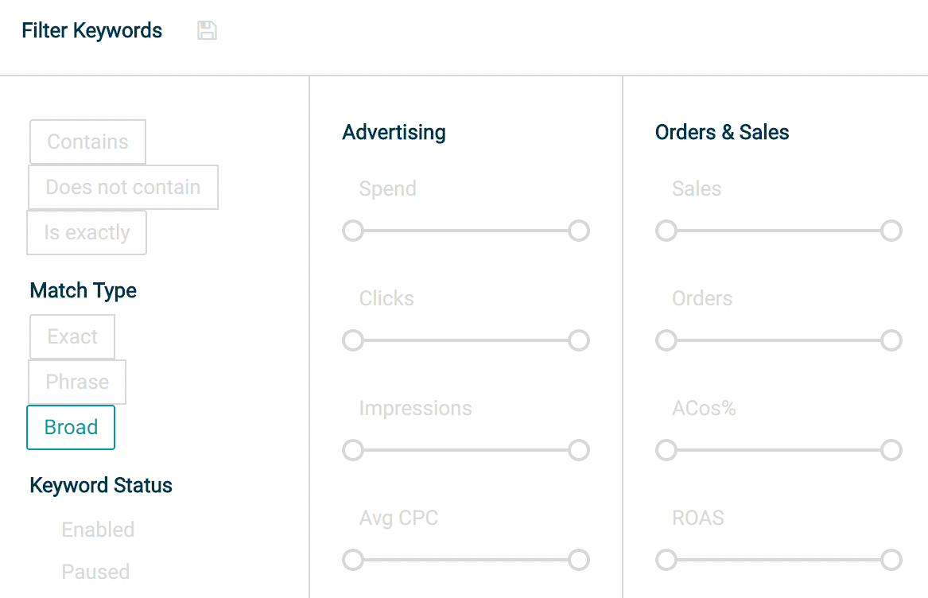928x598 pixels.
Task: Click the ROAS slider right handle
Action: 891,560
